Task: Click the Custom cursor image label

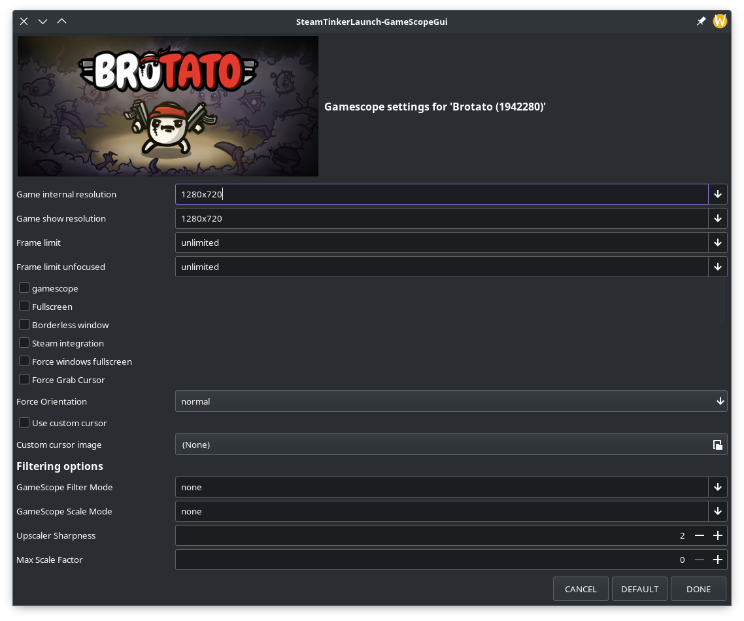Action: [59, 445]
